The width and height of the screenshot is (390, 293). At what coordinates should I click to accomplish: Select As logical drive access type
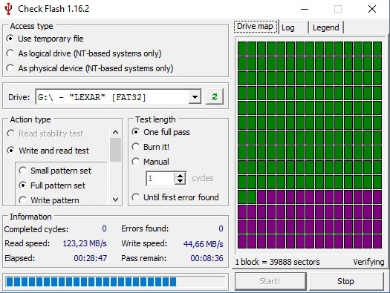tap(84, 53)
